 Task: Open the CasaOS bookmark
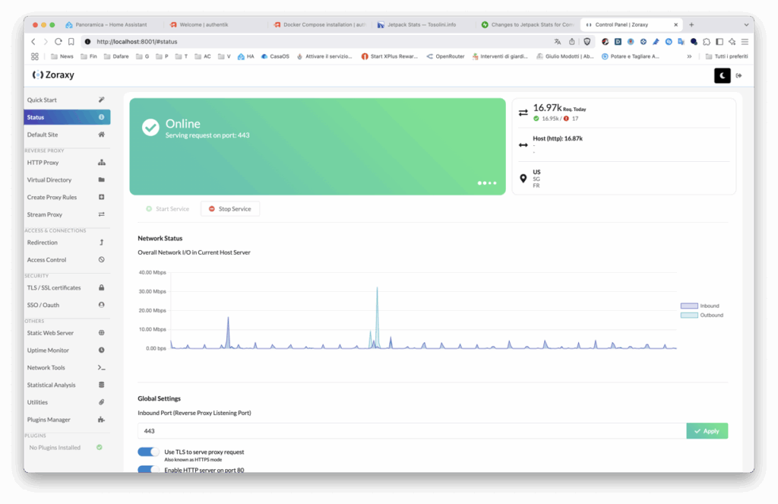tap(275, 56)
